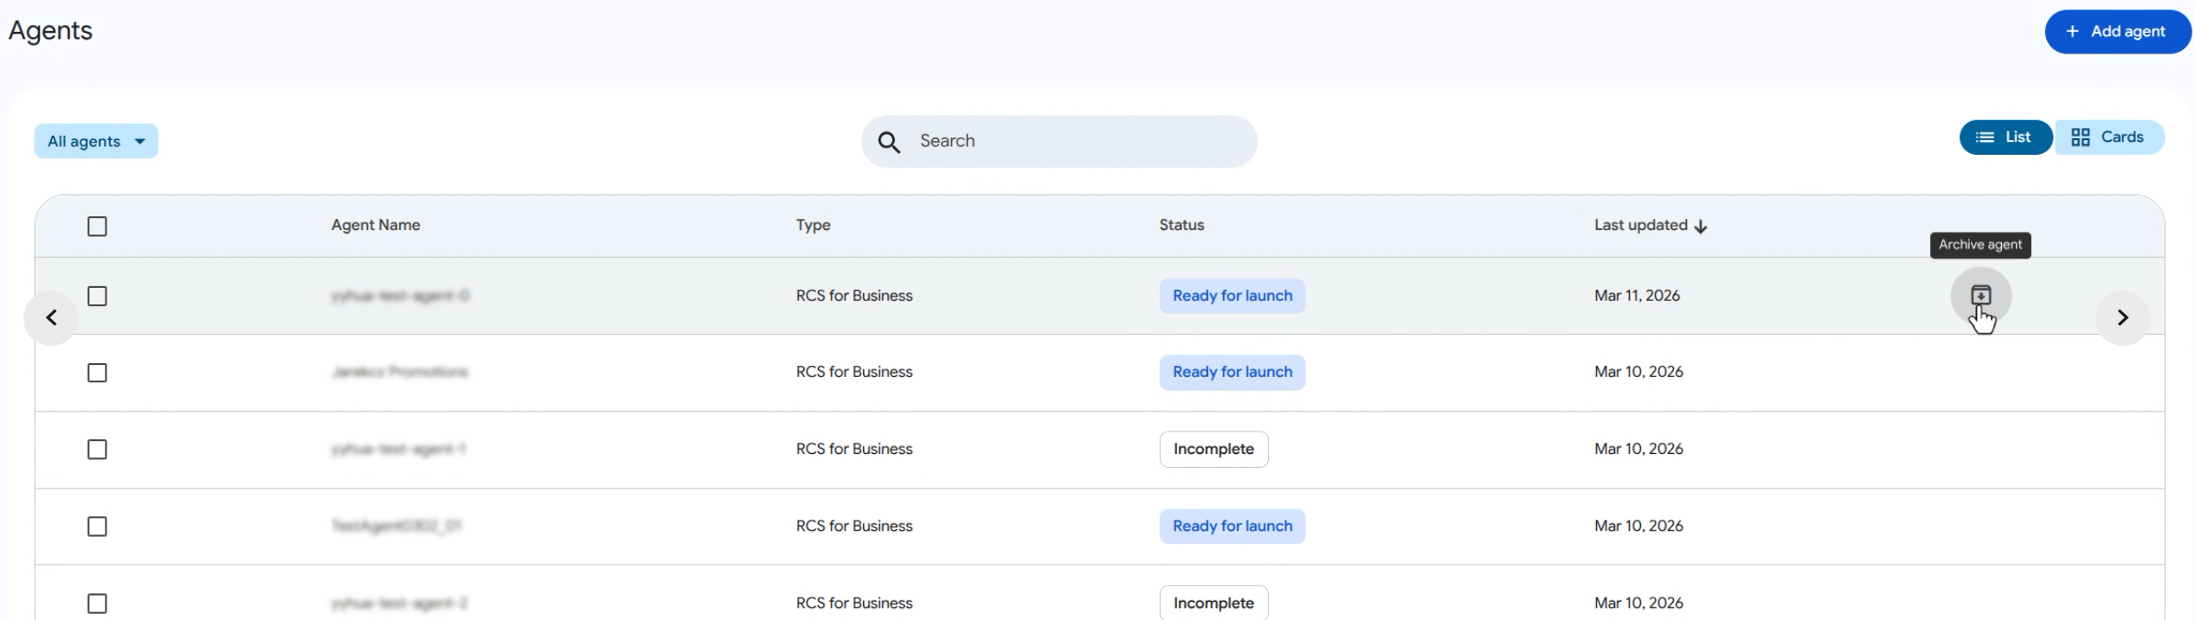Open the first agent's Ready for launch status
Image resolution: width=2195 pixels, height=620 pixels.
coord(1232,296)
